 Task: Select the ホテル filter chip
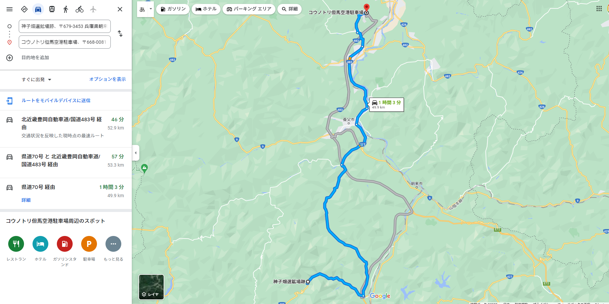(206, 9)
